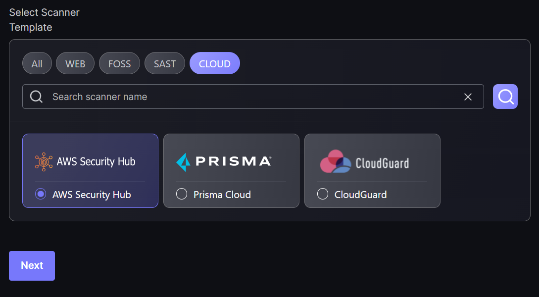Image resolution: width=539 pixels, height=297 pixels.
Task: Click the AWS Security Hub label text
Action: (x=92, y=195)
